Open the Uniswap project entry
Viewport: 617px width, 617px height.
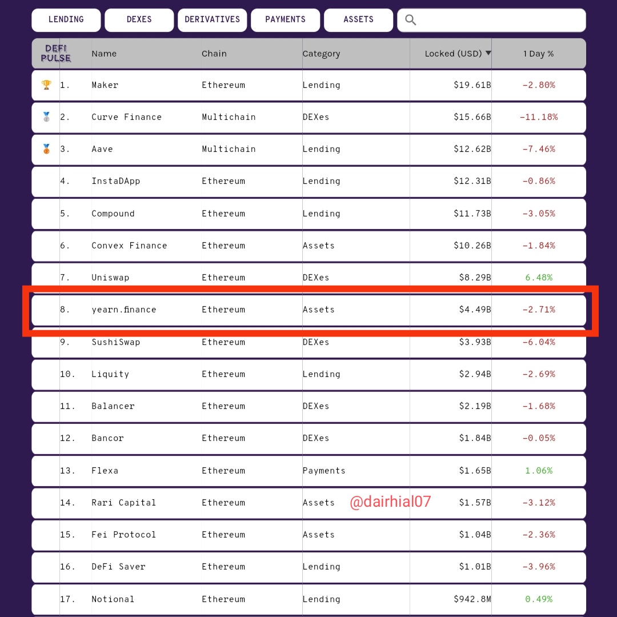(110, 278)
